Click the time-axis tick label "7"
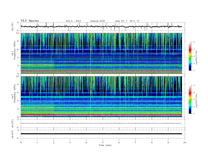The height and width of the screenshot is (160, 208). (136, 142)
